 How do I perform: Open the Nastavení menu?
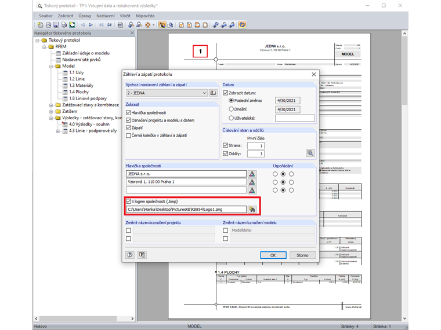[106, 16]
